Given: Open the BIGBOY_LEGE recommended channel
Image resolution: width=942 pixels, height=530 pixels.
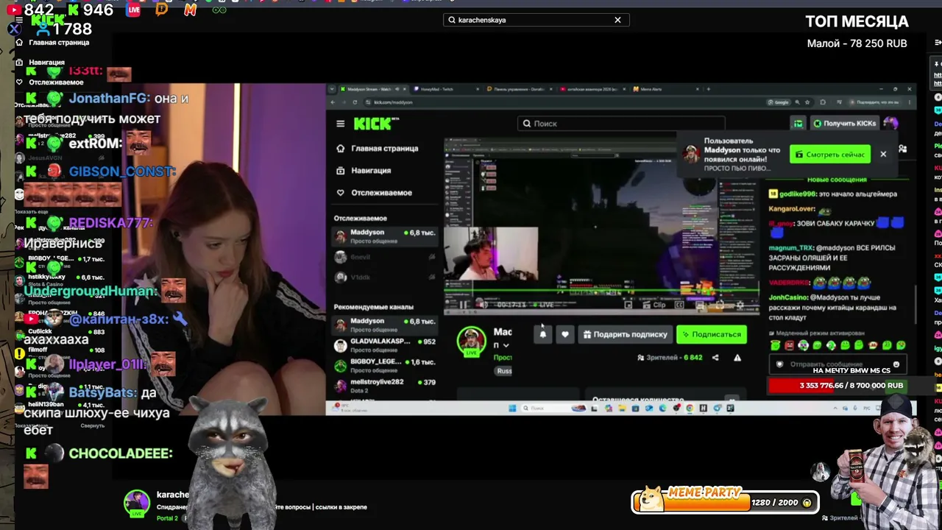Looking at the screenshot, I should point(384,366).
